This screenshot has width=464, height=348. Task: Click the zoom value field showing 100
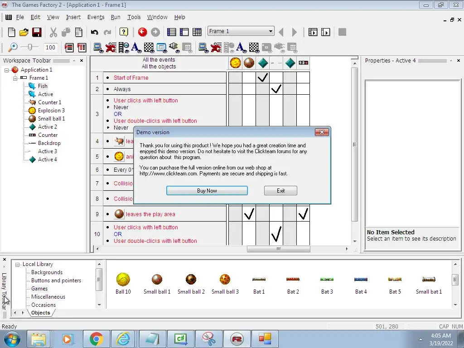click(51, 47)
